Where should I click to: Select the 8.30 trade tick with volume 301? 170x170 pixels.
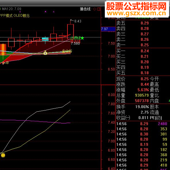coord(143,134)
